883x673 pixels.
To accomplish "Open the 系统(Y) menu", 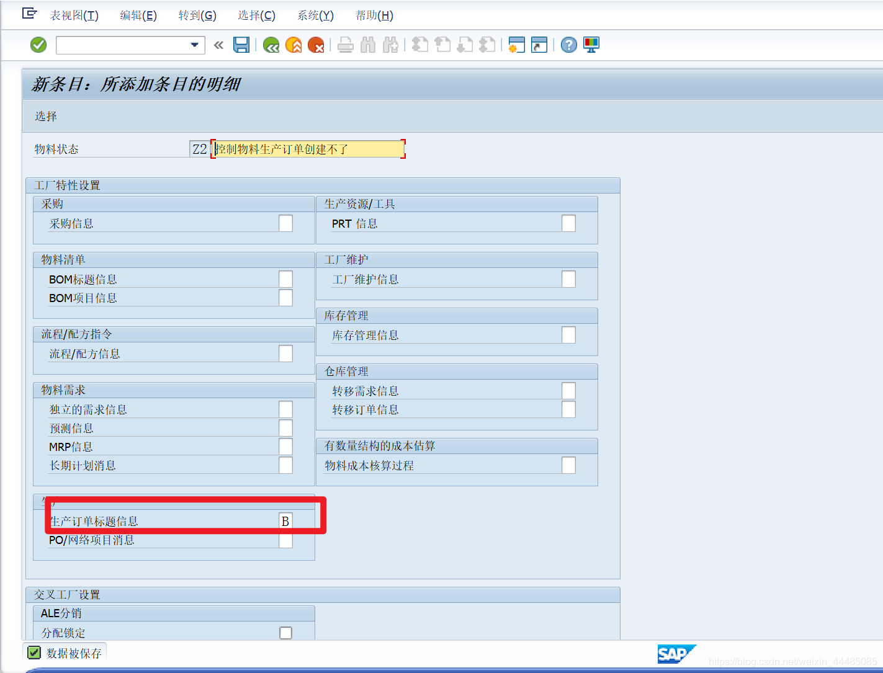I will pos(315,16).
